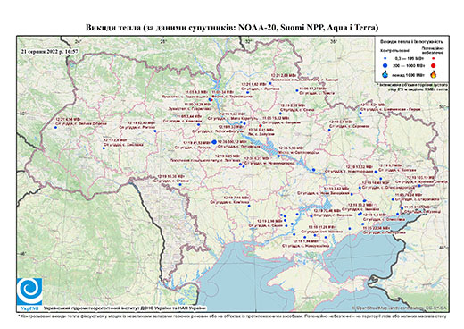Click the footnote starting with 'Контрольовані викиди тепла'
The width and height of the screenshot is (464, 329).
(232, 316)
